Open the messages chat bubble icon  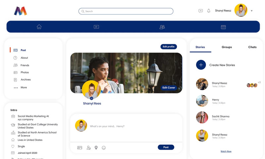200,11
